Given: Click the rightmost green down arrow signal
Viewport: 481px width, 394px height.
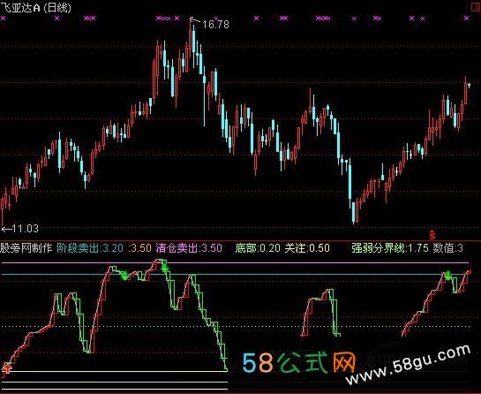Looking at the screenshot, I should point(447,275).
